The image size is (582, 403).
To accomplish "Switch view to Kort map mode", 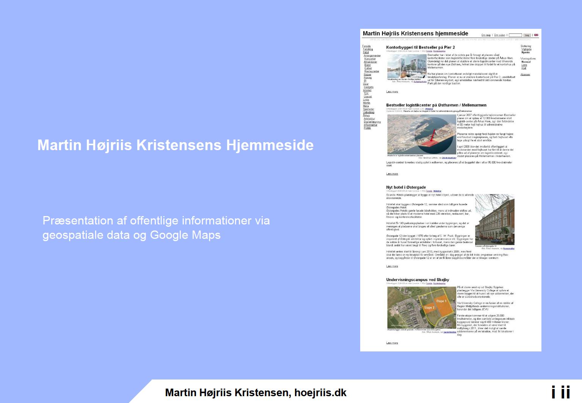I will click(x=524, y=68).
